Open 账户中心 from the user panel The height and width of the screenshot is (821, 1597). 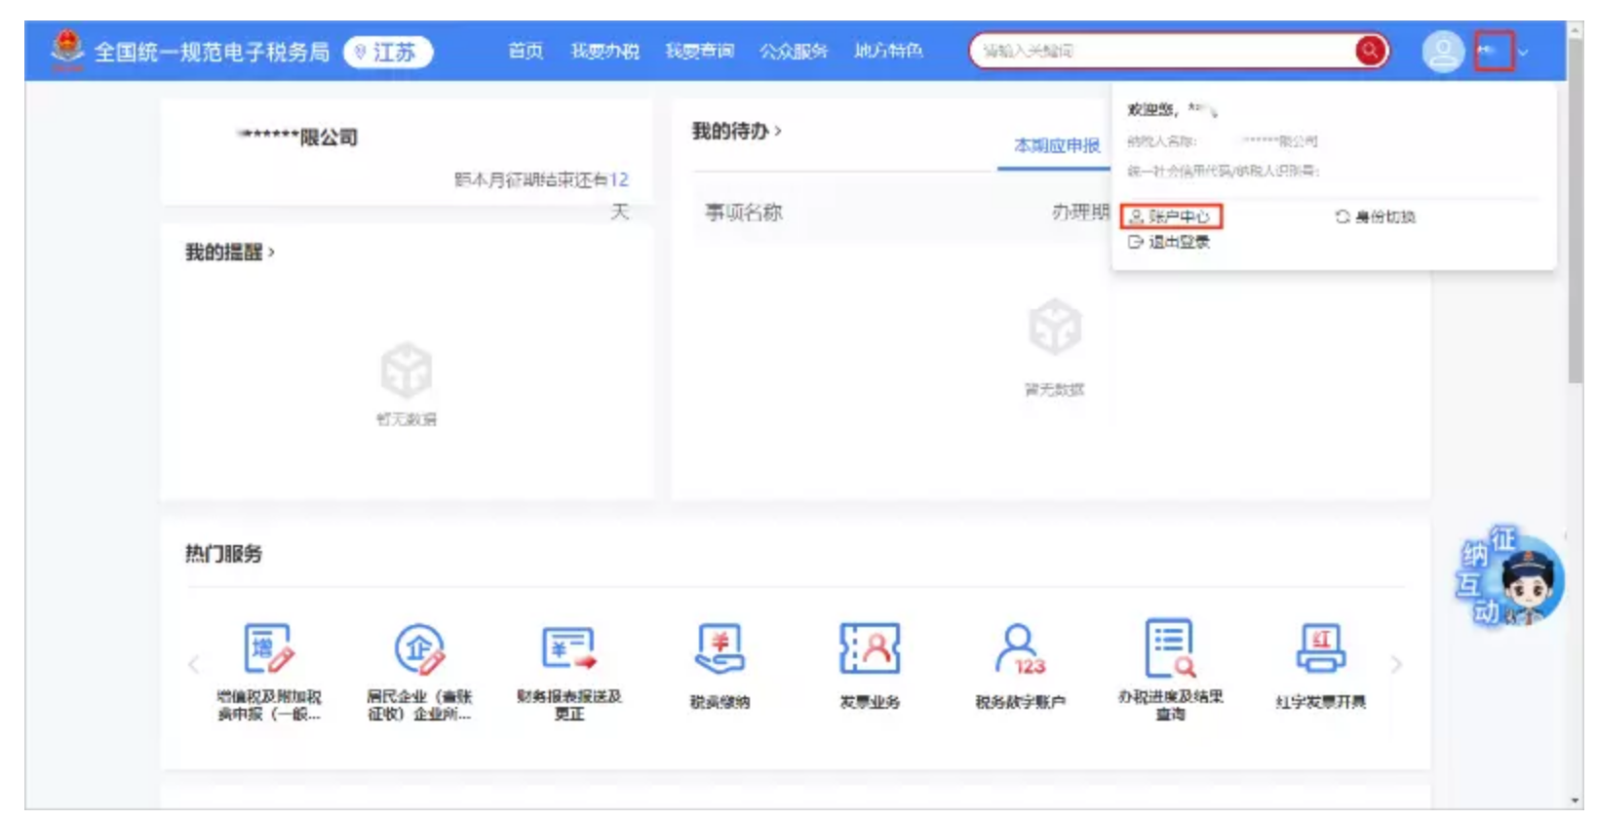click(1170, 216)
